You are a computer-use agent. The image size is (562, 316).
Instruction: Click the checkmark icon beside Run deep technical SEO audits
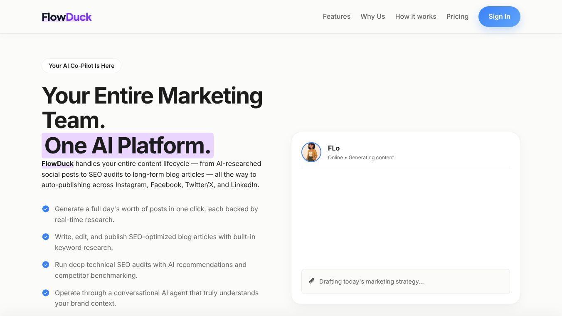pos(46,264)
